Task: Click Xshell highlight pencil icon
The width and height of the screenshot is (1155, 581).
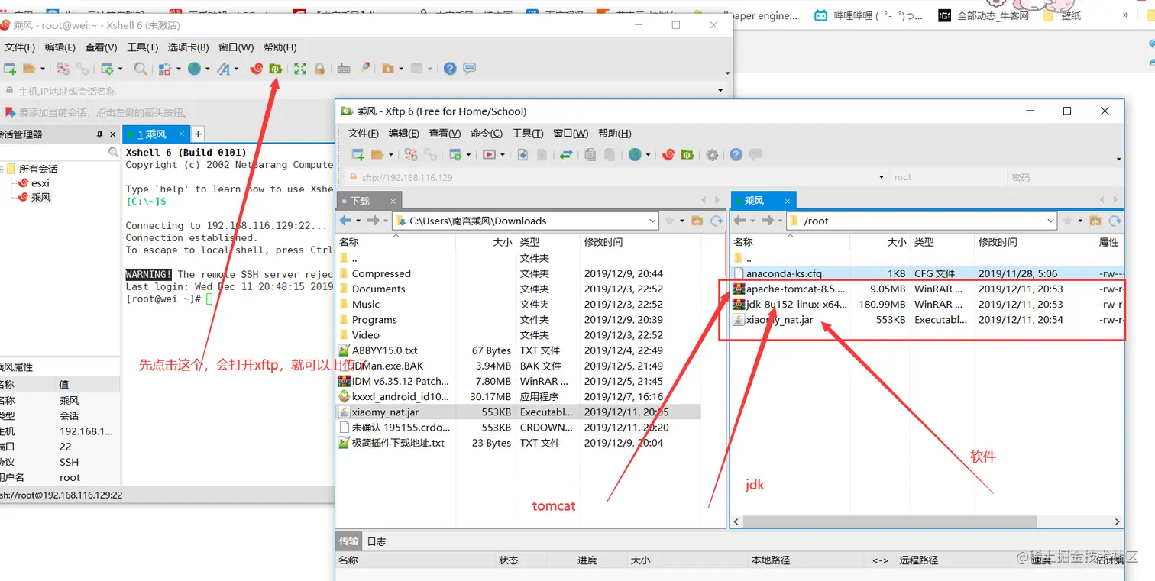Action: [x=364, y=69]
